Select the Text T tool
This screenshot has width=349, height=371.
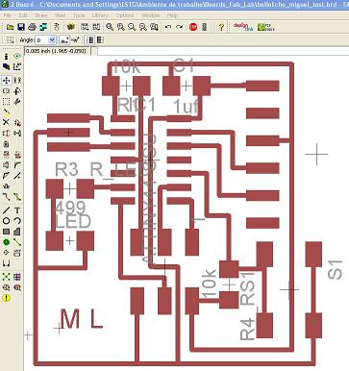point(17,210)
